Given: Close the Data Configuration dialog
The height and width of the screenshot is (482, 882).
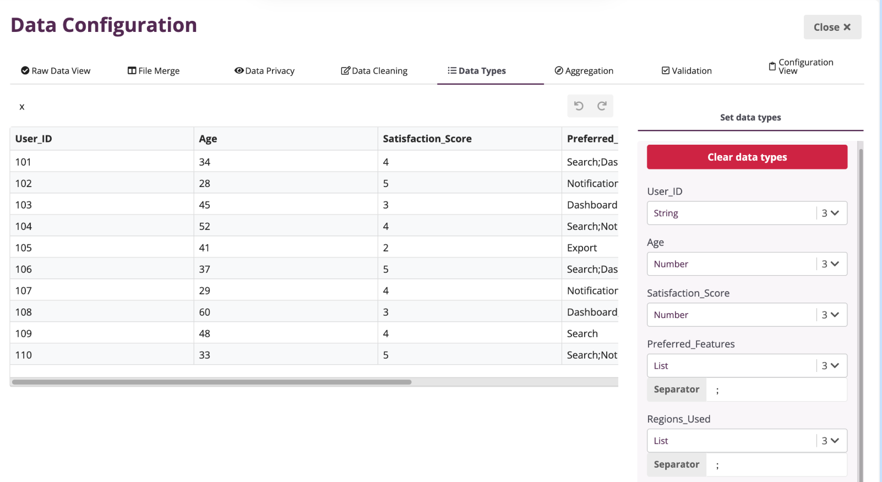Looking at the screenshot, I should [x=832, y=27].
